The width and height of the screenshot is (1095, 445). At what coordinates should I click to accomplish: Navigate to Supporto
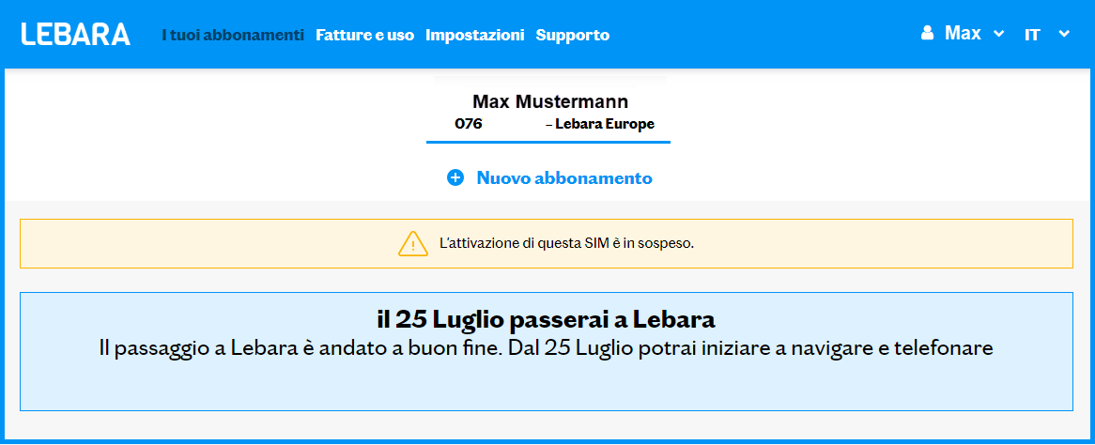click(x=573, y=35)
